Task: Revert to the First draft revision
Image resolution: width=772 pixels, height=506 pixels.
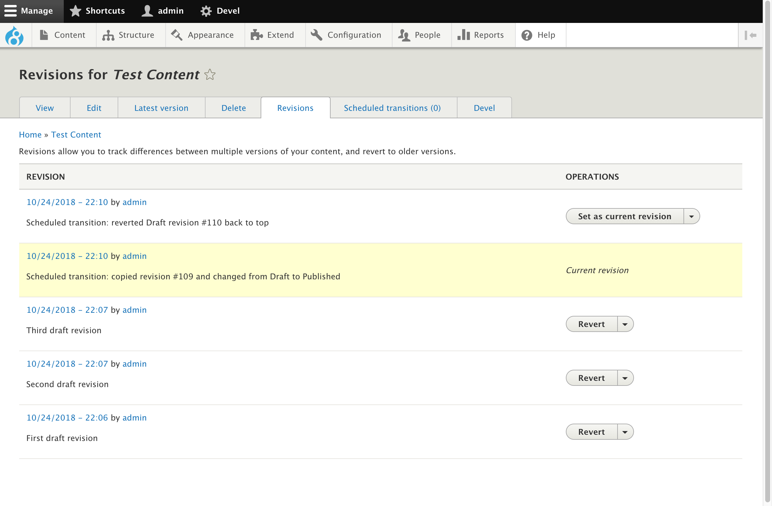Action: (592, 432)
